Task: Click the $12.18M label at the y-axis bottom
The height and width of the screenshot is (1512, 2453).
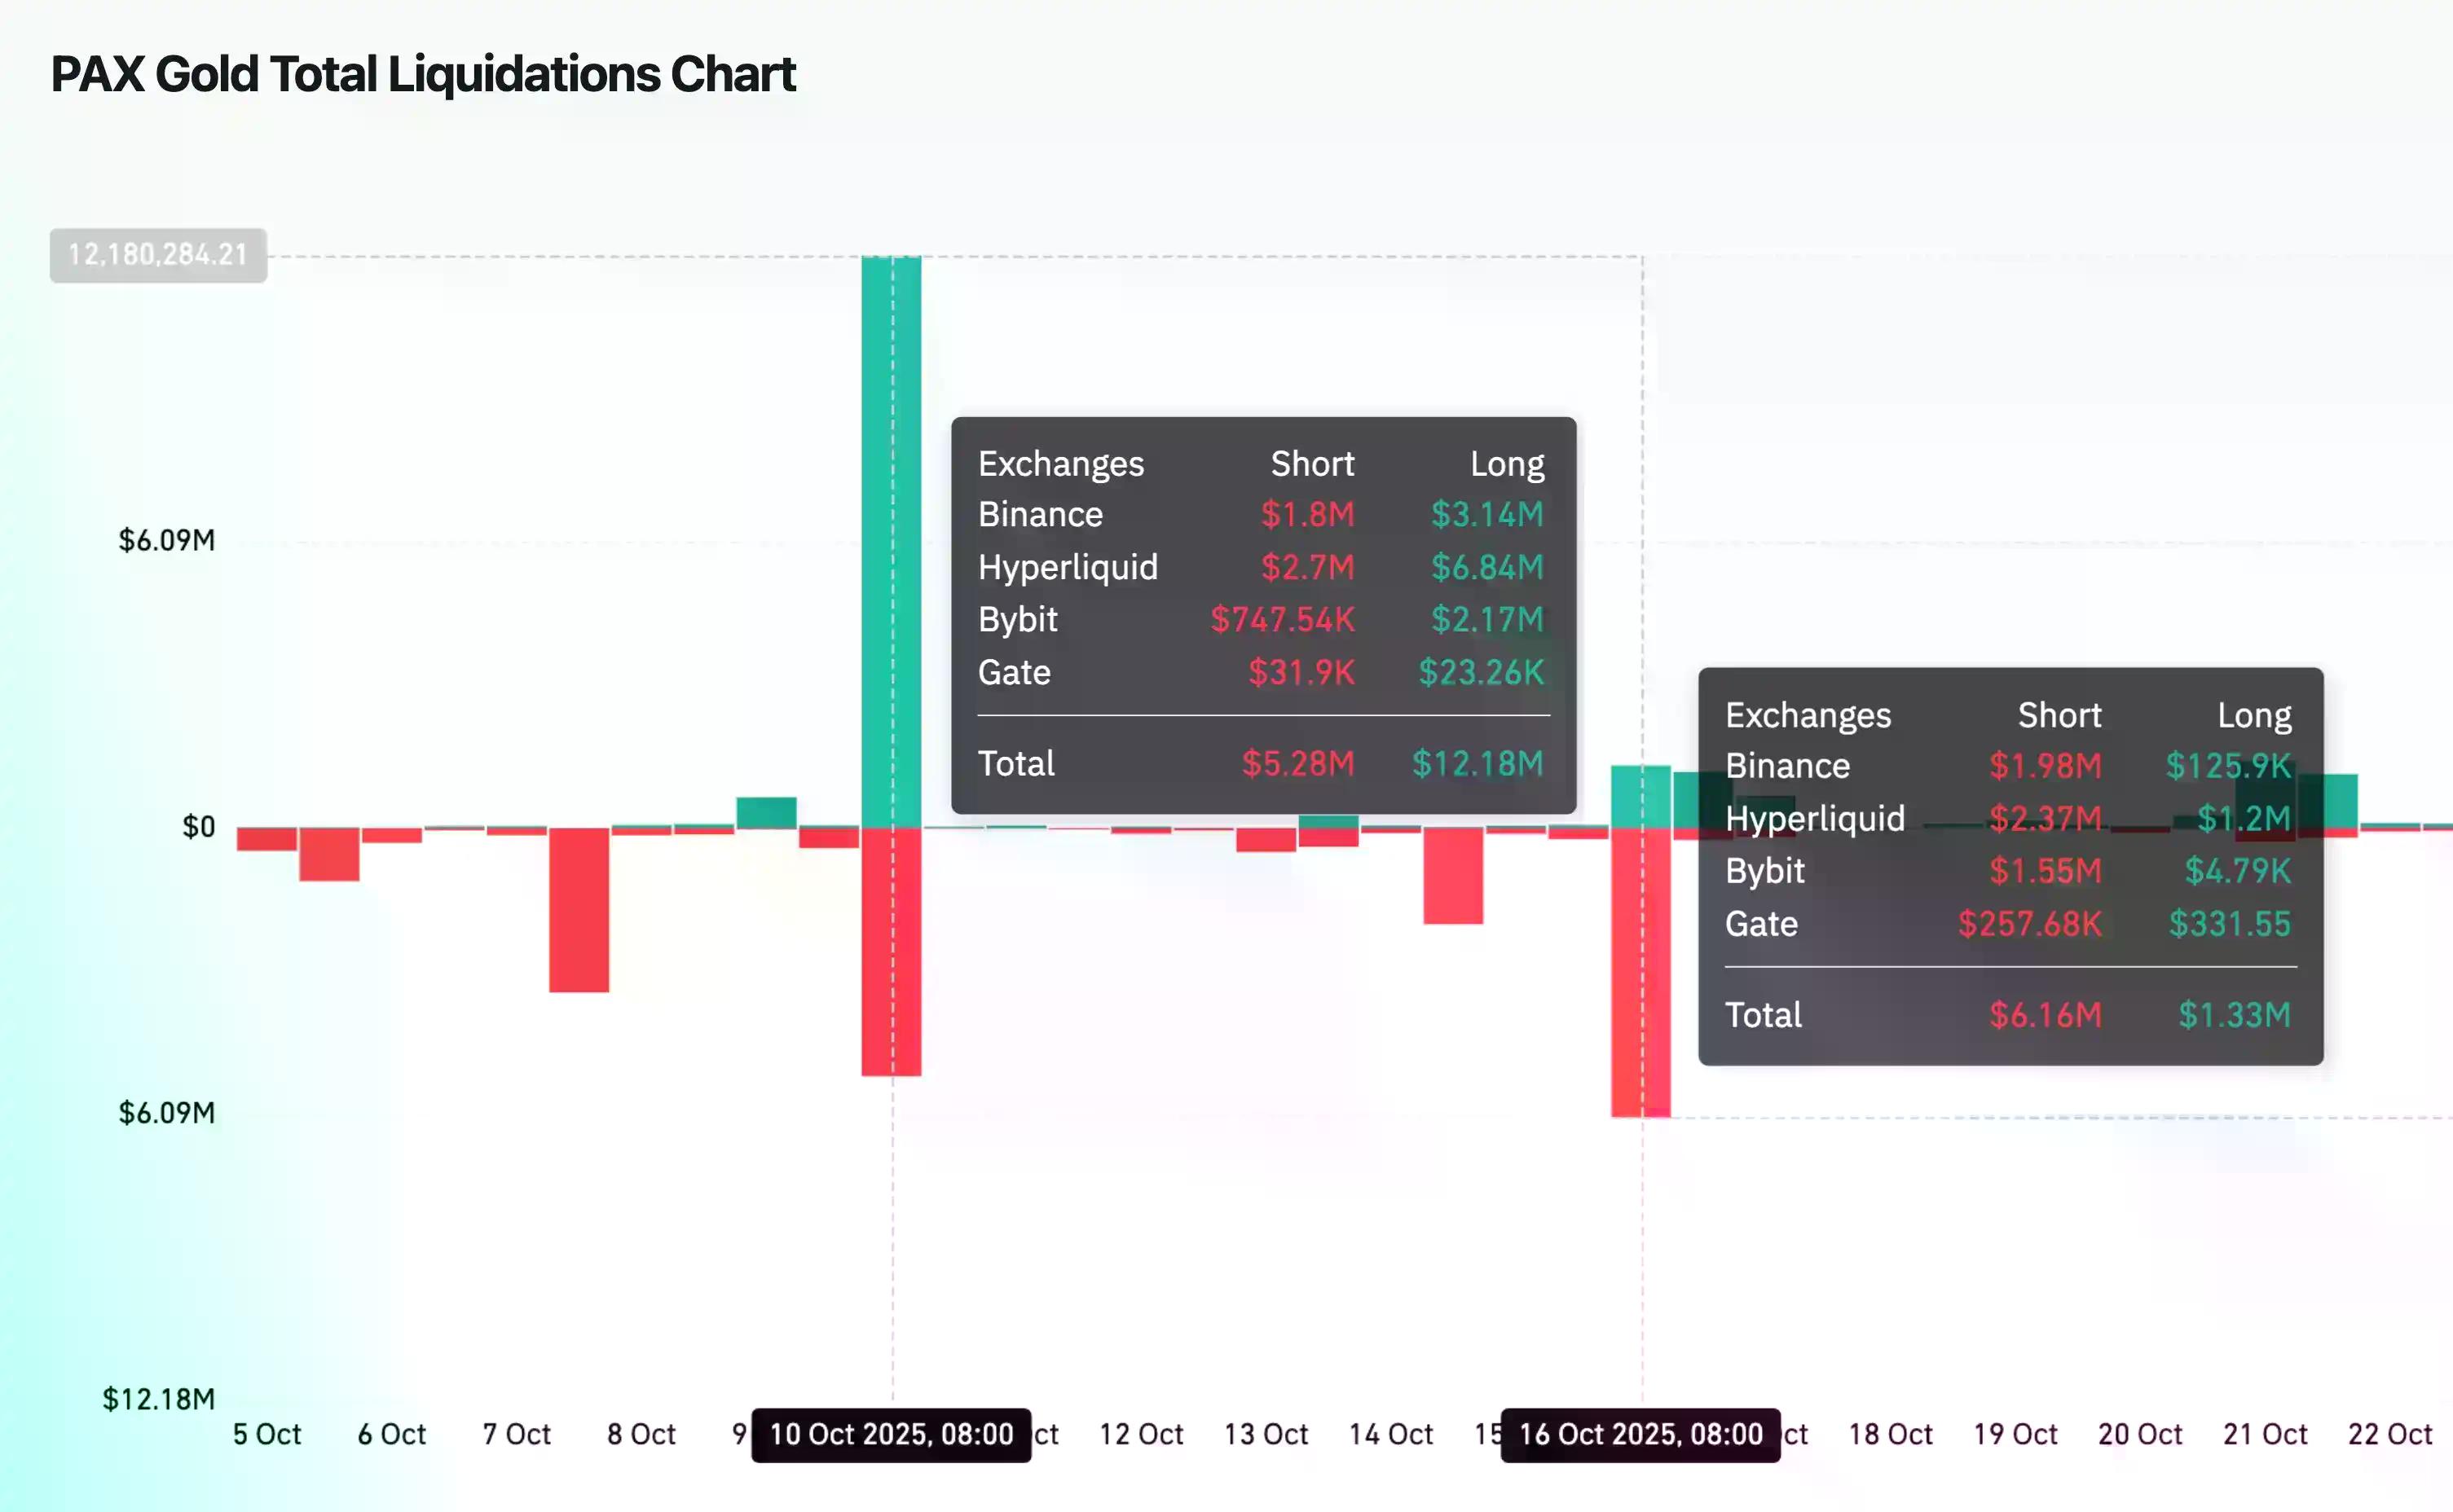Action: 158,1399
